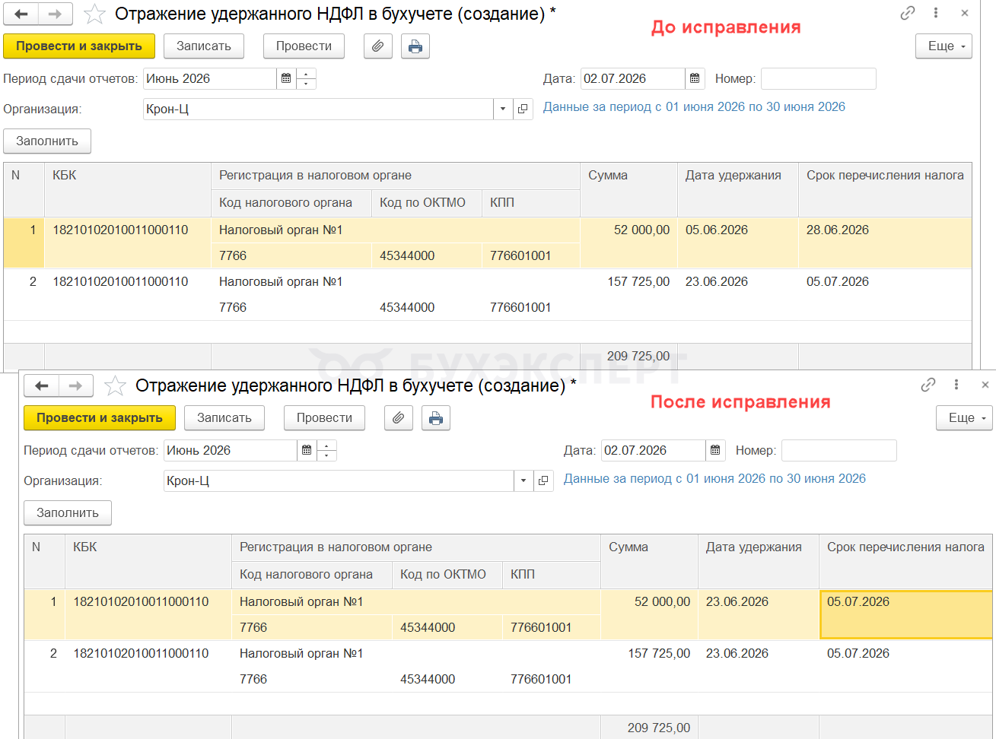Open the Еще menu in the upper window

[x=943, y=46]
